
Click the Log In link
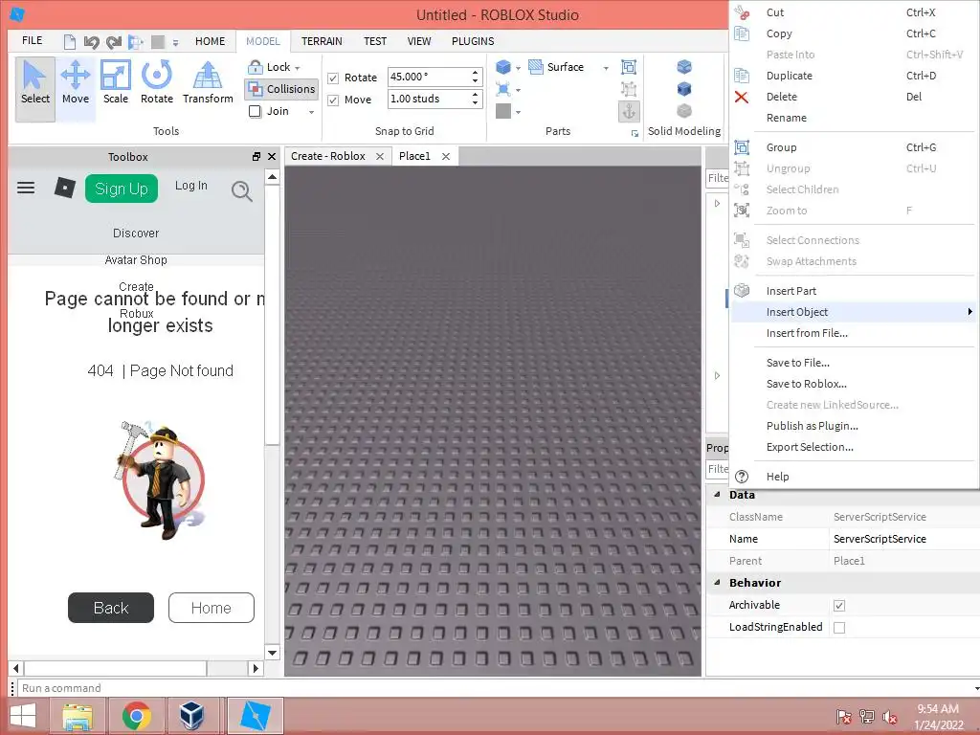pyautogui.click(x=190, y=186)
